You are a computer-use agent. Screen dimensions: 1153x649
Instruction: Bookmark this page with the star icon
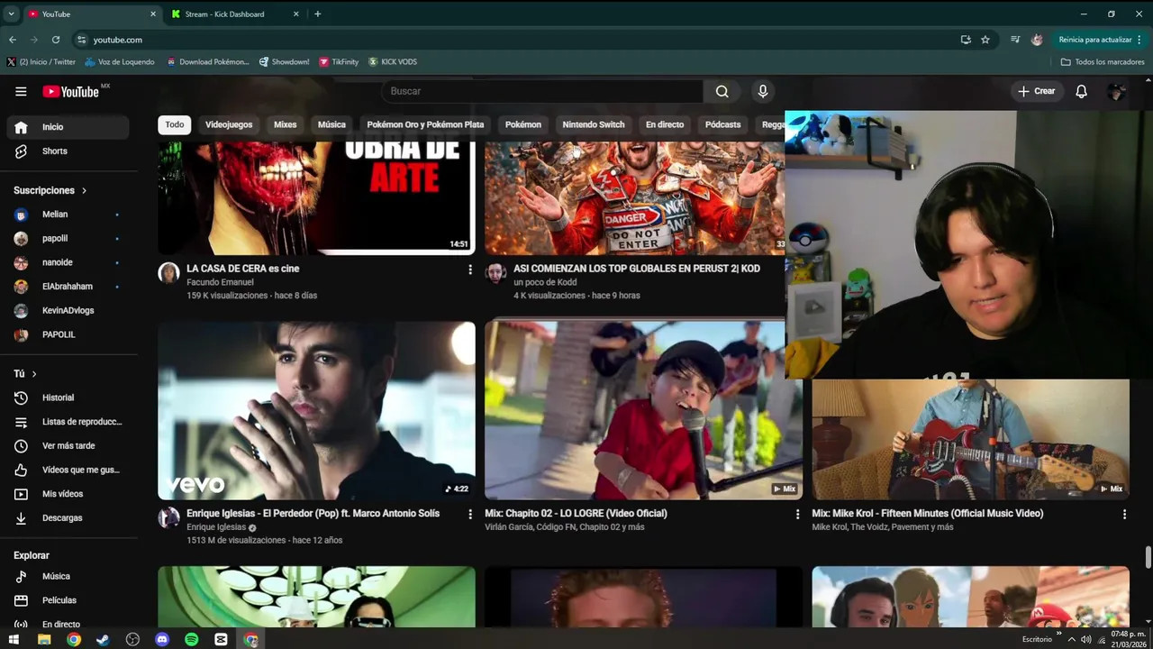point(985,40)
